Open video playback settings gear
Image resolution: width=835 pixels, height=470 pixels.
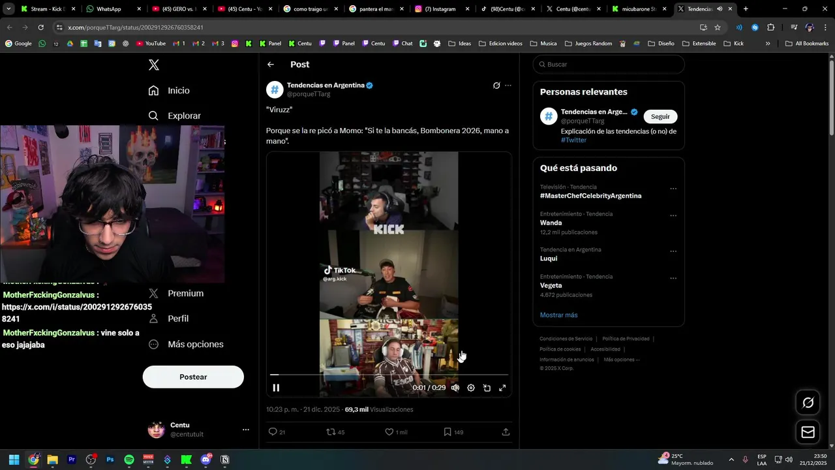[471, 388]
